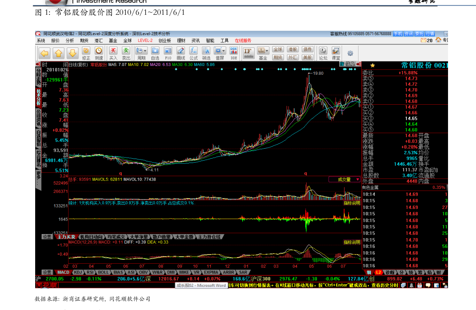This screenshot has width=476, height=310.
Task: Click the yellow star favorite icon
Action: (x=372, y=65)
